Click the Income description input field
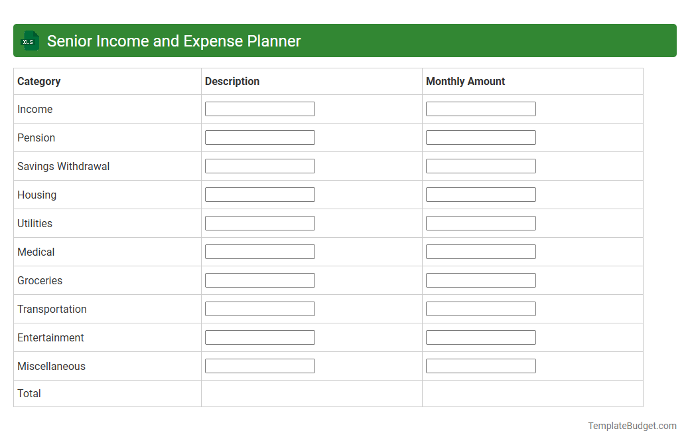Viewport: 690px width, 445px height. 260,108
